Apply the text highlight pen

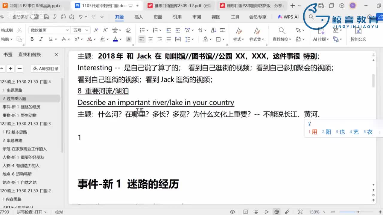click(103, 39)
